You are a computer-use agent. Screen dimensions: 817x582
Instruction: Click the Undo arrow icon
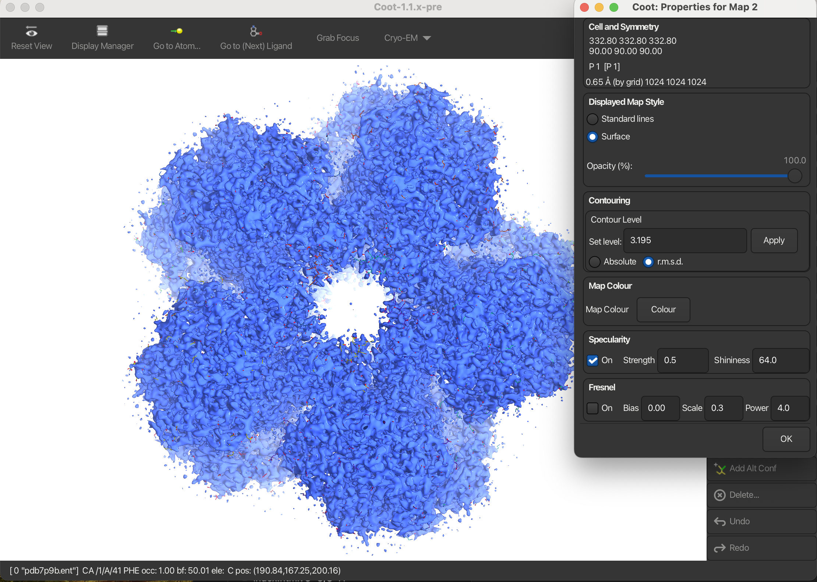(x=720, y=521)
